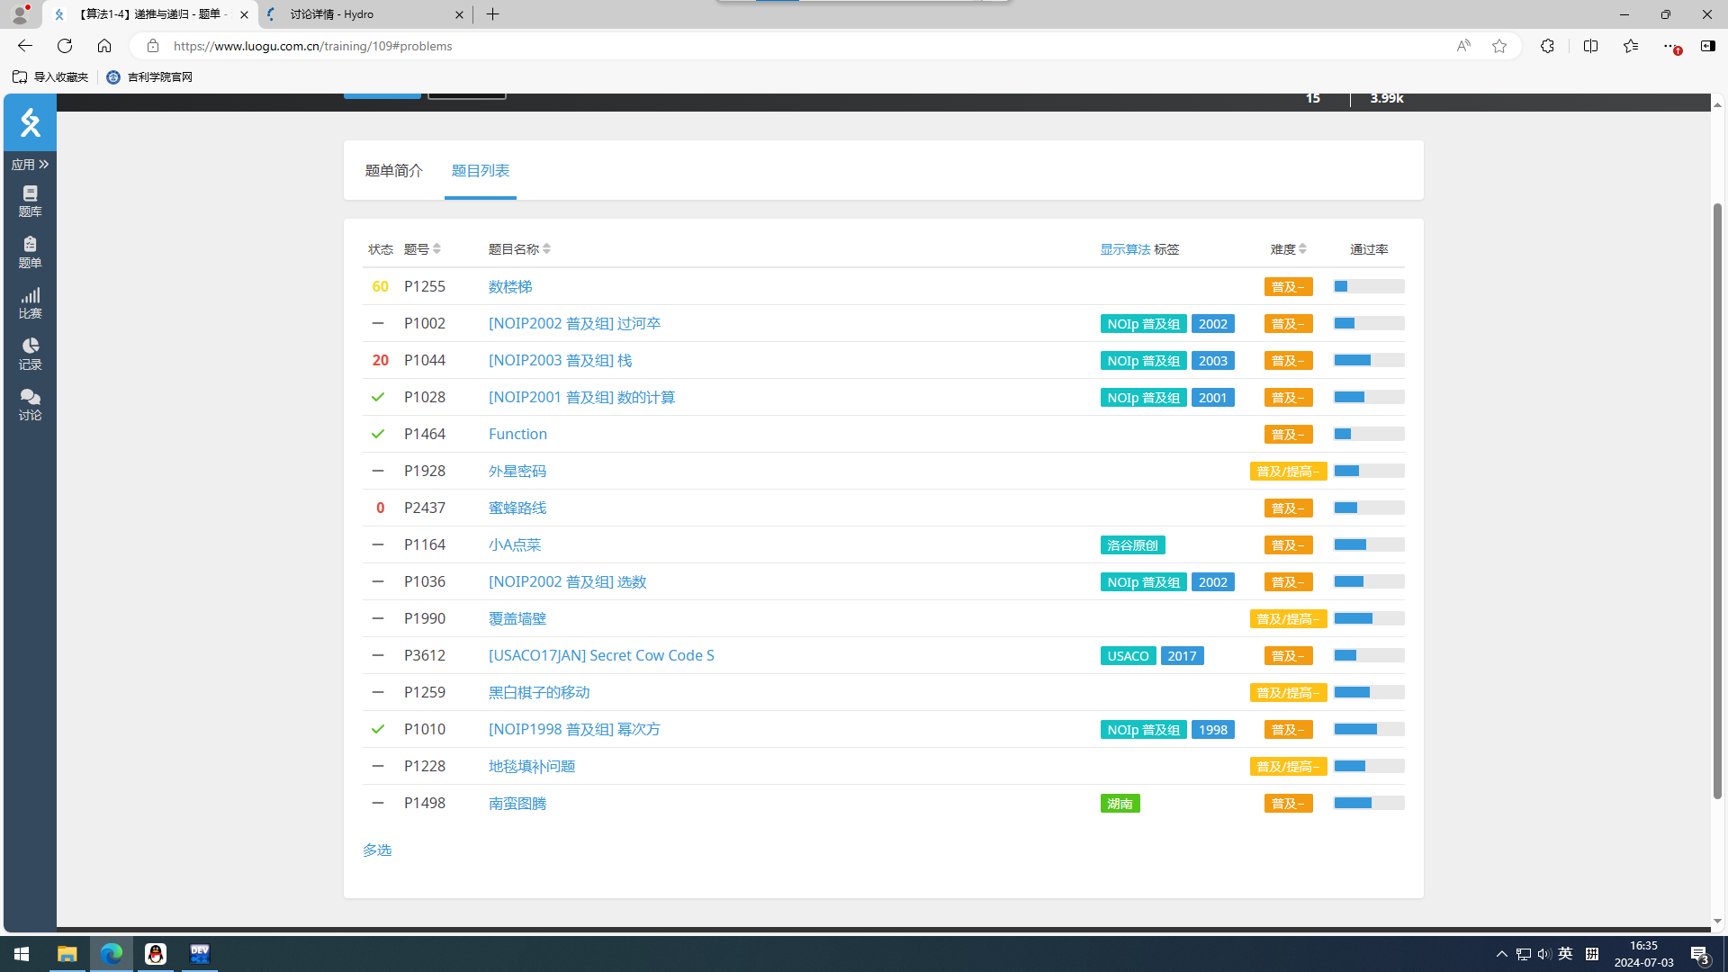Viewport: 1728px width, 972px height.
Task: Open the 讨论 discussion sidebar icon
Action: tap(30, 404)
